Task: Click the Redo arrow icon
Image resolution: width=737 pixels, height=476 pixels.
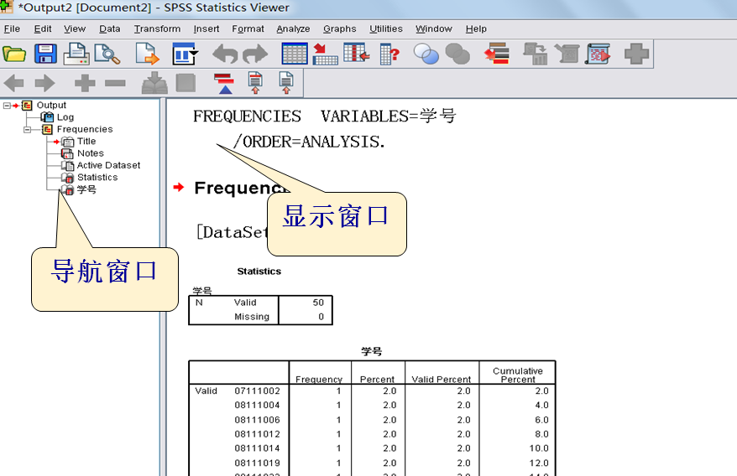Action: 255,54
